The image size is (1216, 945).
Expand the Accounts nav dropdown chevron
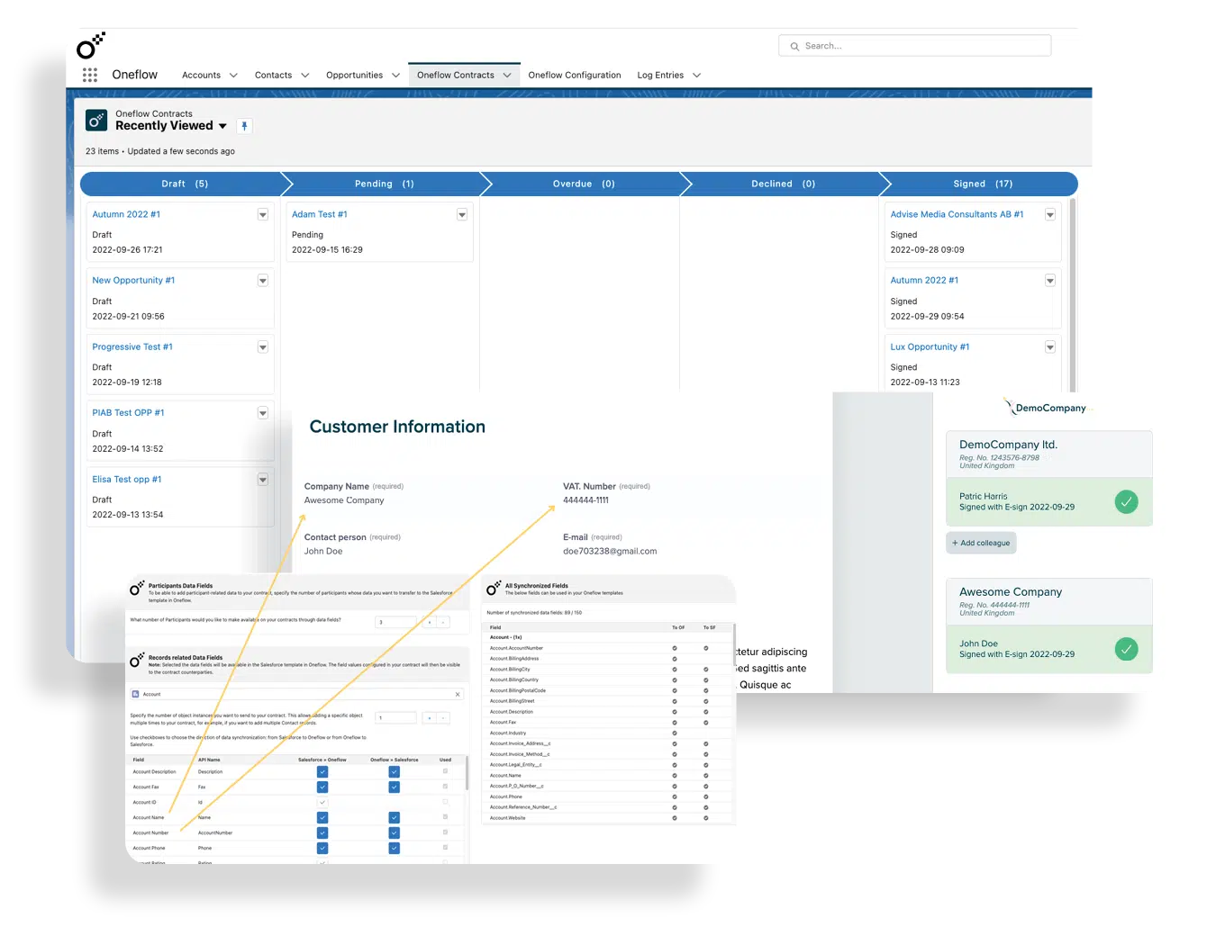click(233, 76)
